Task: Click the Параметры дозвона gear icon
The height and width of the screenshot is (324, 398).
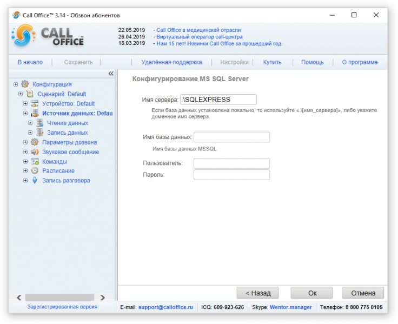Action: 35,142
